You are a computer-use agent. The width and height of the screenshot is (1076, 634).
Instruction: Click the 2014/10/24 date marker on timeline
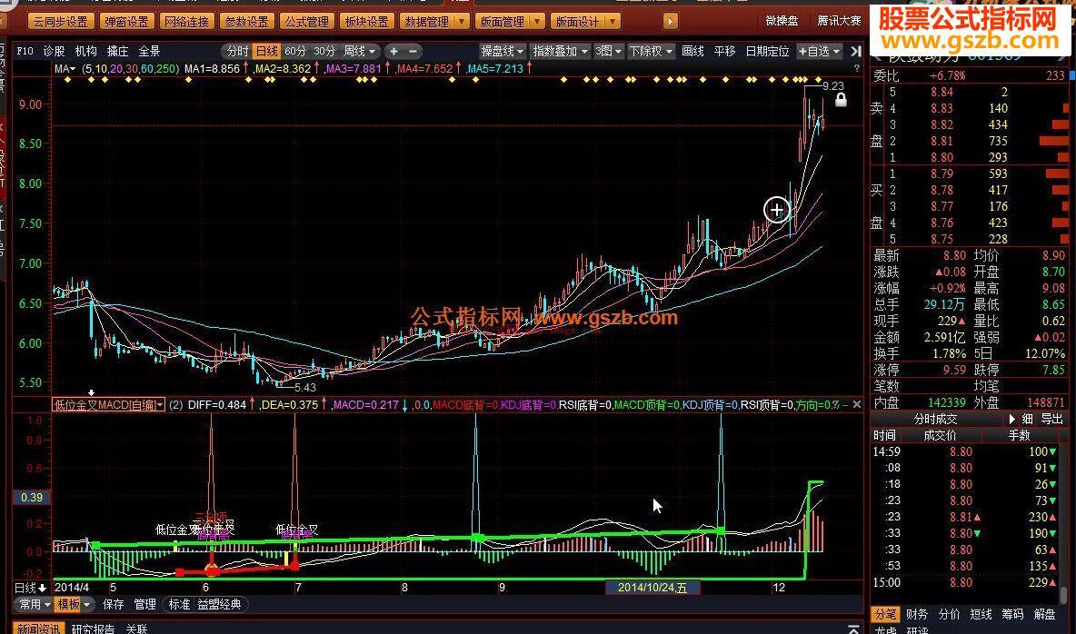point(653,588)
